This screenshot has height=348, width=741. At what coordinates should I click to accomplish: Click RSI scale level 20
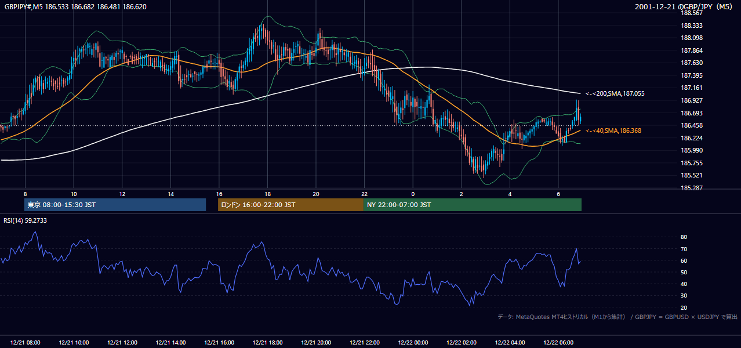coord(684,307)
